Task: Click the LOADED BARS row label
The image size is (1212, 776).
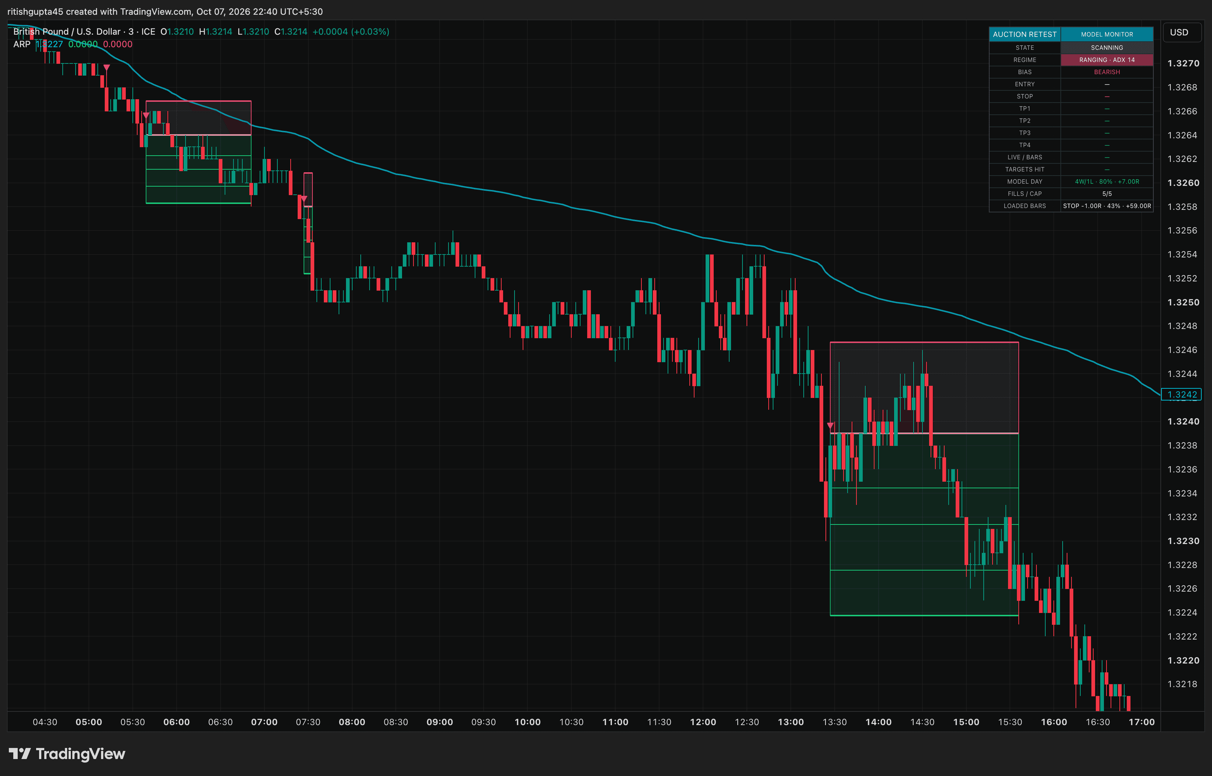Action: pos(1025,206)
